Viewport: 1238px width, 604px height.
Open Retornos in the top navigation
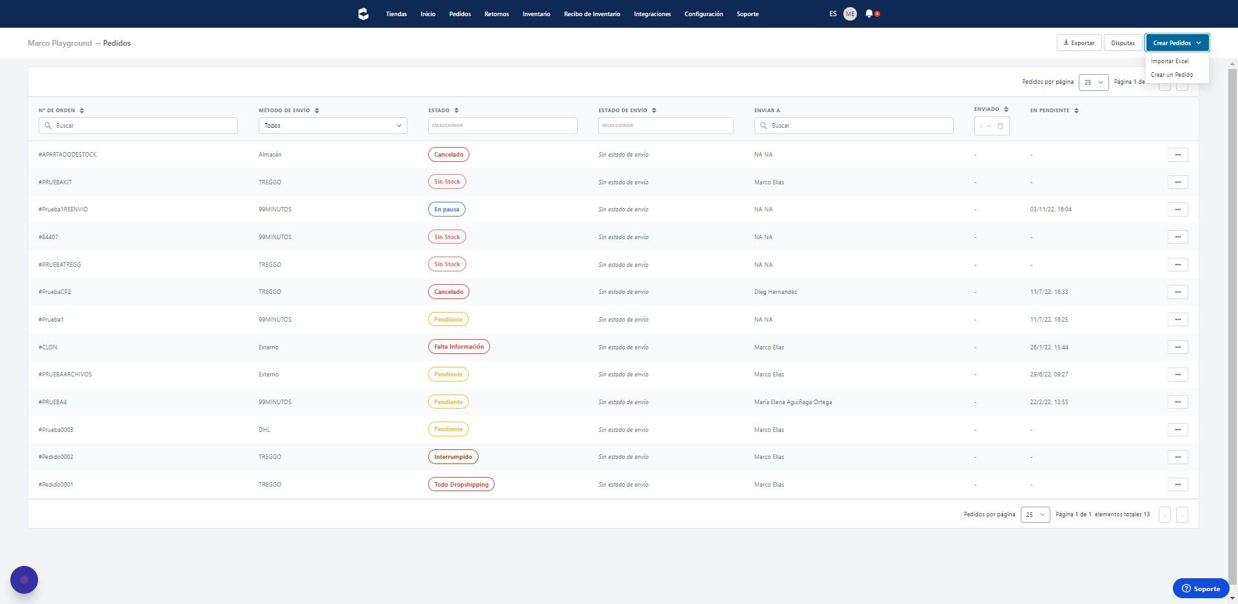(x=496, y=14)
